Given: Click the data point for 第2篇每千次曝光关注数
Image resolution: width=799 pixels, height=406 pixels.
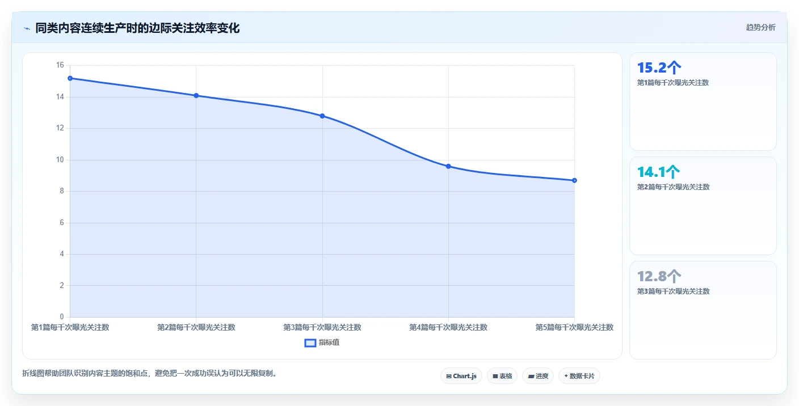Looking at the screenshot, I should click(x=196, y=95).
